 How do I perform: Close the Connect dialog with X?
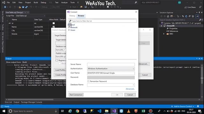point(136,12)
